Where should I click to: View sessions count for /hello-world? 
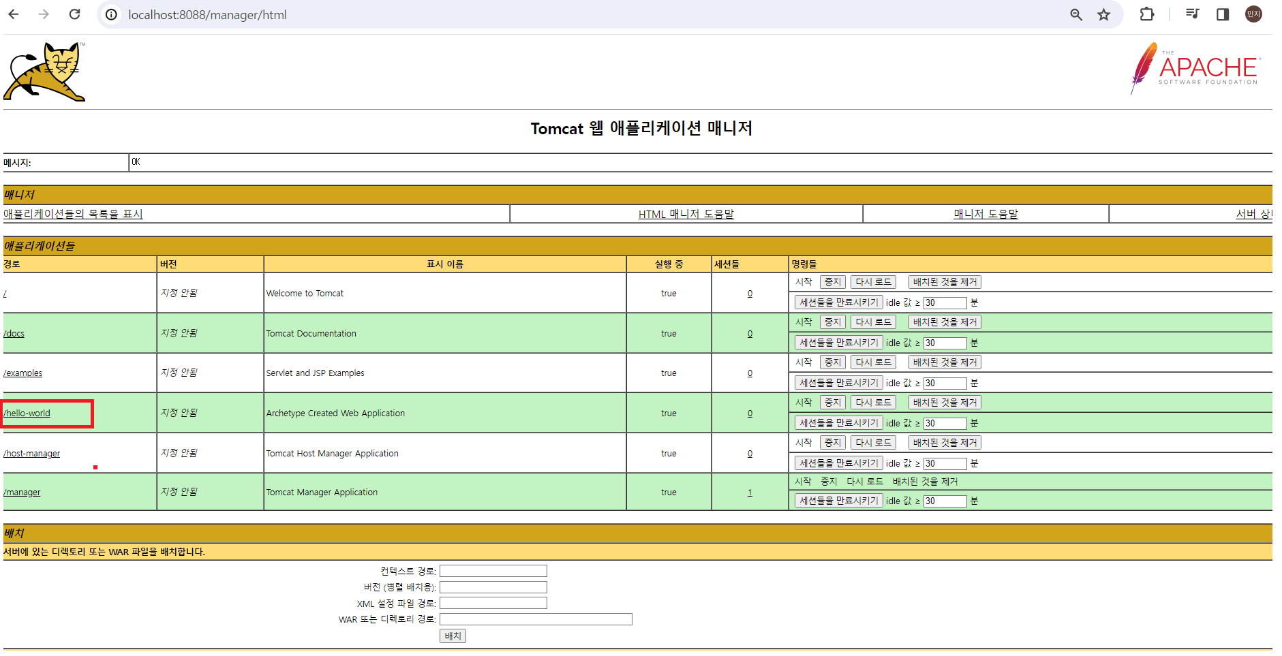pos(750,413)
